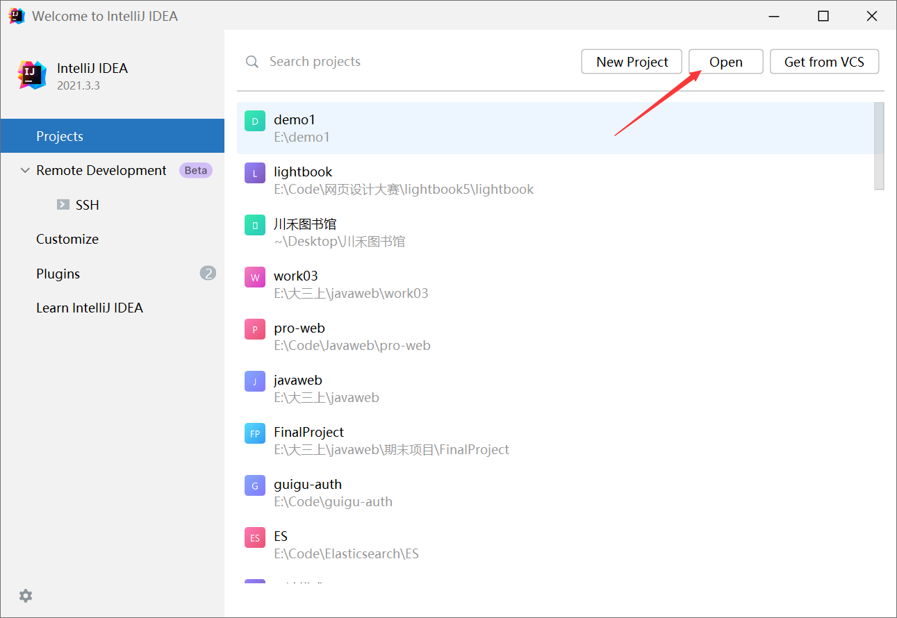Image resolution: width=897 pixels, height=618 pixels.
Task: Click the P icon of pro-web
Action: (x=255, y=330)
